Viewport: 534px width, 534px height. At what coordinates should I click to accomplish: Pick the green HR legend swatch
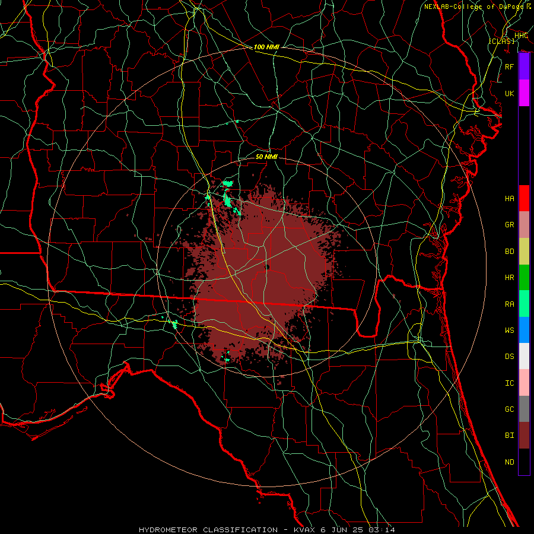pyautogui.click(x=524, y=277)
